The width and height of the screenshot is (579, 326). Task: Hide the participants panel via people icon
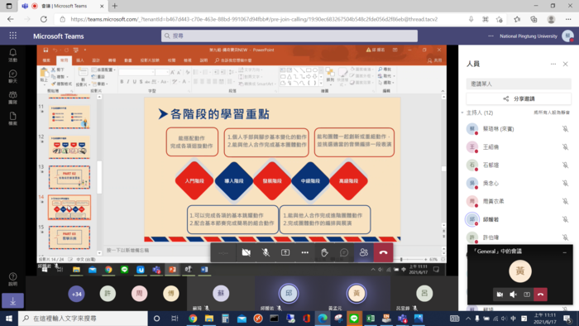(x=364, y=252)
